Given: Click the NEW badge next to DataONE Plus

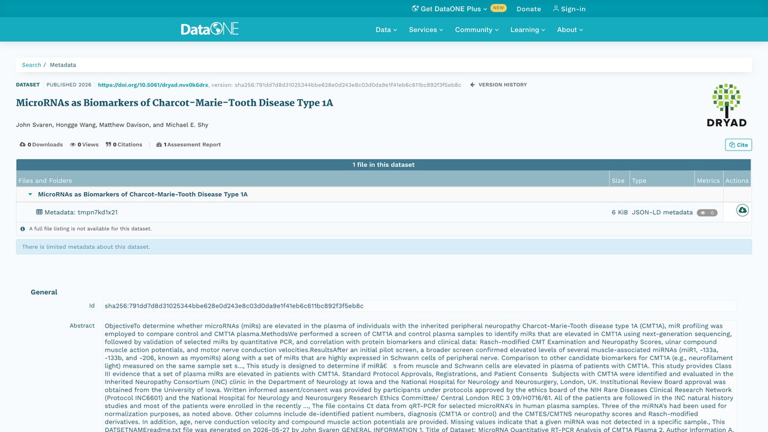Looking at the screenshot, I should point(498,8).
